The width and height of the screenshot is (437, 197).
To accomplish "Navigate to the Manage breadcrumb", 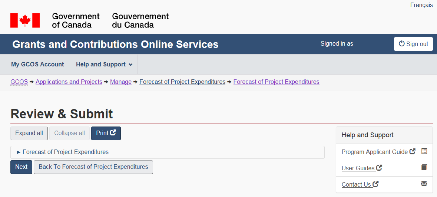I will (x=121, y=82).
